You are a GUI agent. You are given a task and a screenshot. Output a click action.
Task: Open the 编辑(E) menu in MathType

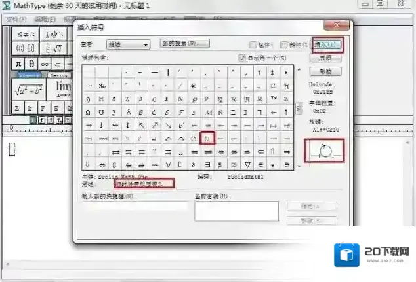tap(45, 20)
